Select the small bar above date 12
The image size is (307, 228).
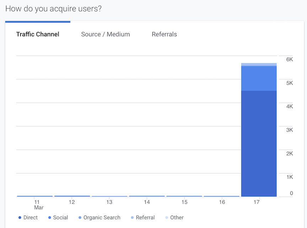click(72, 196)
